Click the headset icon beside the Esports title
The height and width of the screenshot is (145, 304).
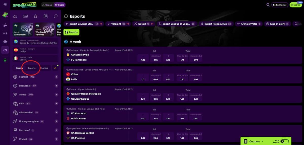(x=66, y=16)
